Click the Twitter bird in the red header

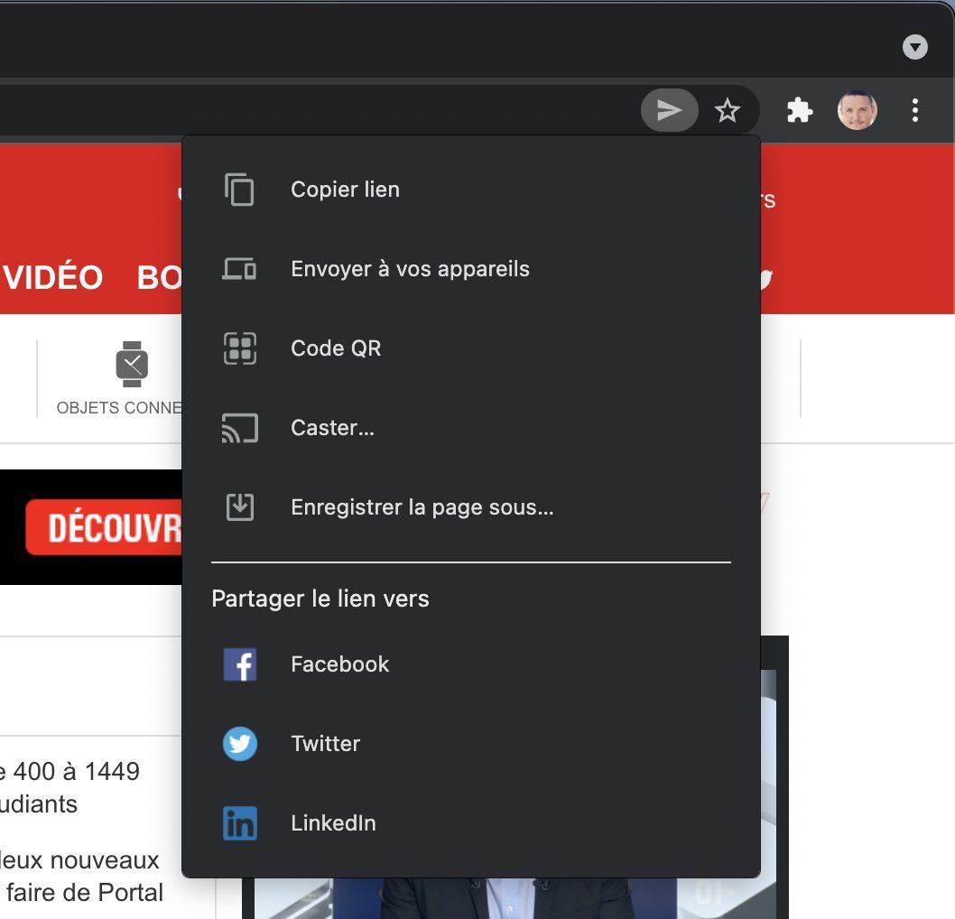766,279
